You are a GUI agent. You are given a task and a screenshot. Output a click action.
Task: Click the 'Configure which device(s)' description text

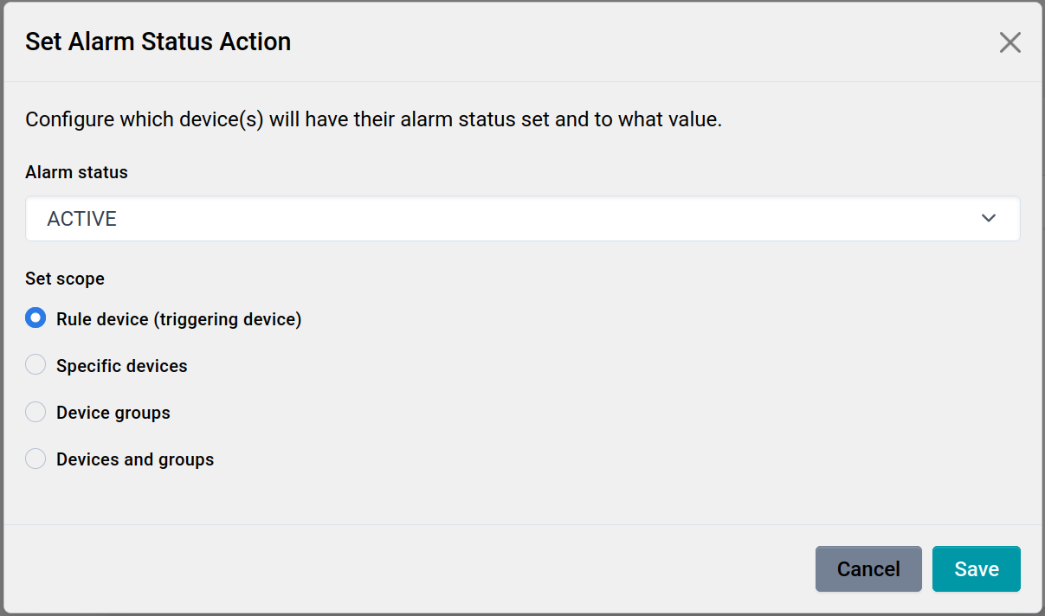[373, 119]
